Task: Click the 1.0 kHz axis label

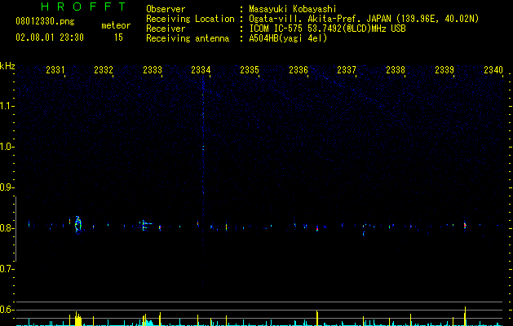Action: tap(7, 147)
